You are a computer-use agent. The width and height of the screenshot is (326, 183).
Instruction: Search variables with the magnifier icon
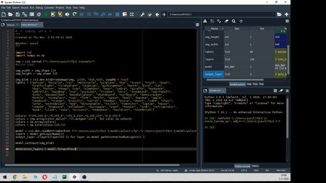click(x=234, y=21)
